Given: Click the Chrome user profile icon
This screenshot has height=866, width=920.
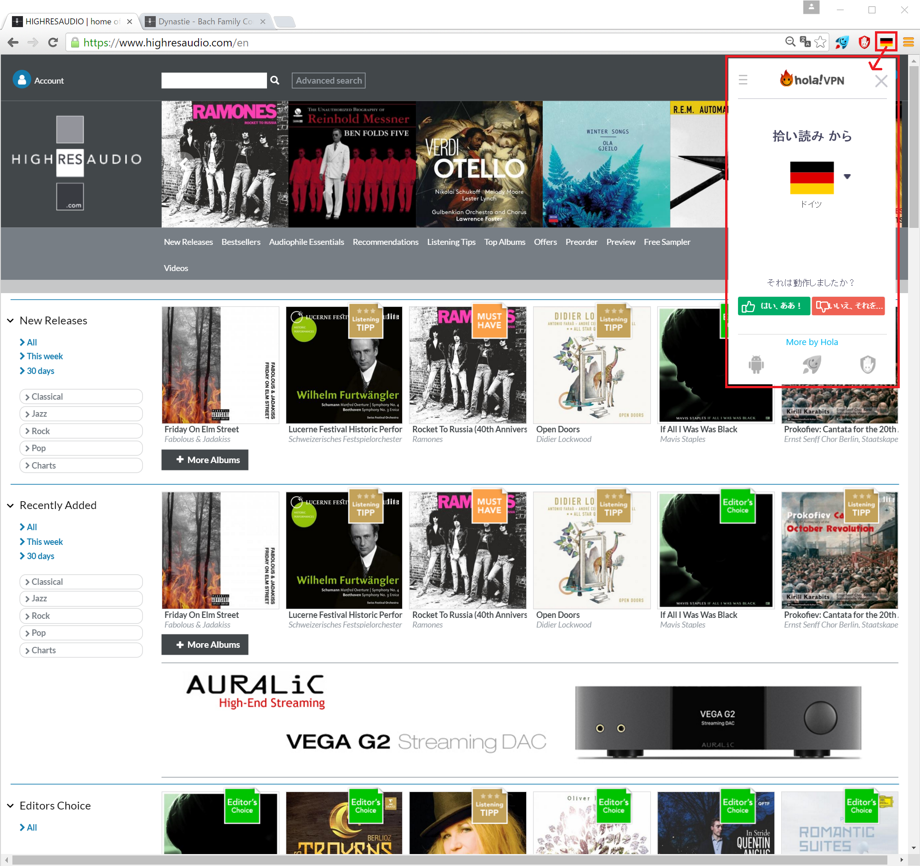Looking at the screenshot, I should pos(811,7).
